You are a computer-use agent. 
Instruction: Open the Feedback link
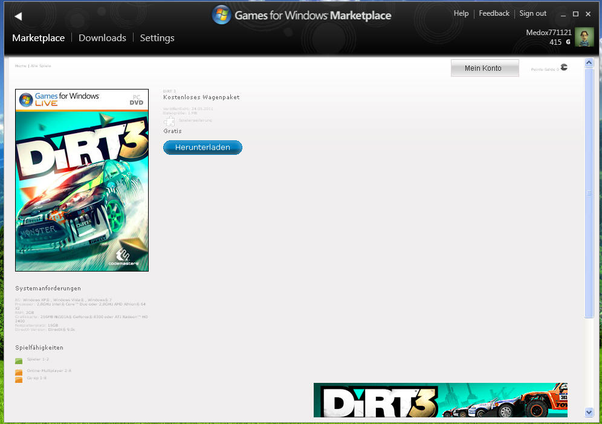[494, 13]
